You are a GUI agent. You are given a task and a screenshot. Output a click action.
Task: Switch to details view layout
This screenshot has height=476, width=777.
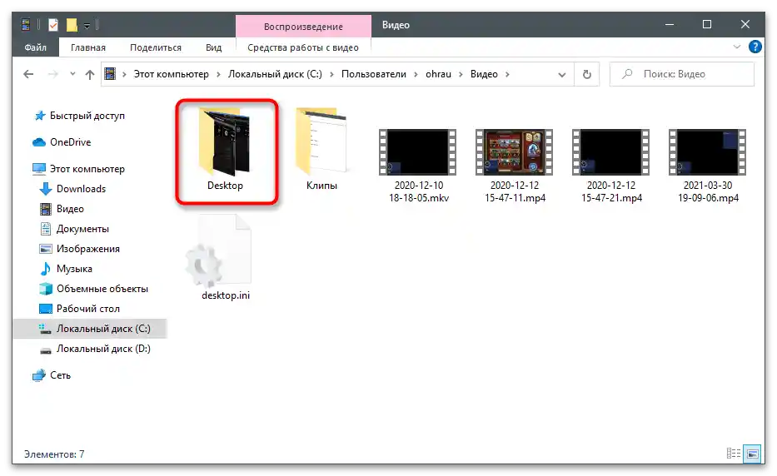click(734, 454)
